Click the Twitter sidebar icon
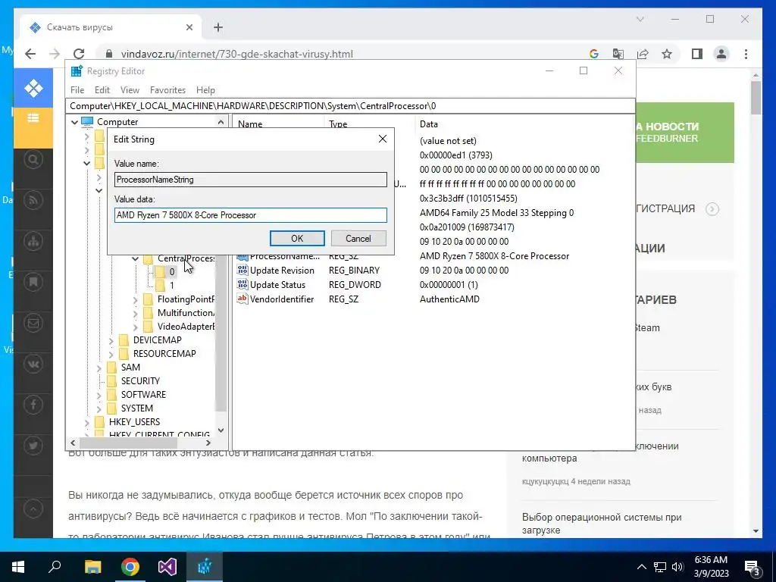This screenshot has height=582, width=776. pos(33,446)
